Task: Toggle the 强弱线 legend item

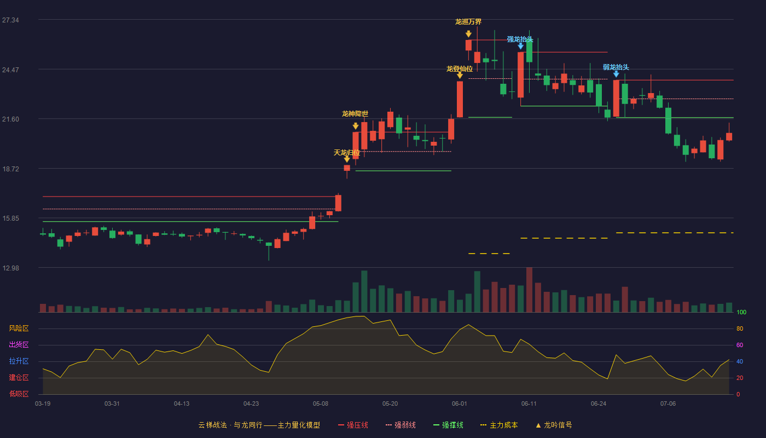Action: tap(401, 425)
